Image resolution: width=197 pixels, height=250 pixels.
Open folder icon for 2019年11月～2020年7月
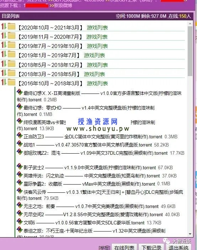[11, 36]
